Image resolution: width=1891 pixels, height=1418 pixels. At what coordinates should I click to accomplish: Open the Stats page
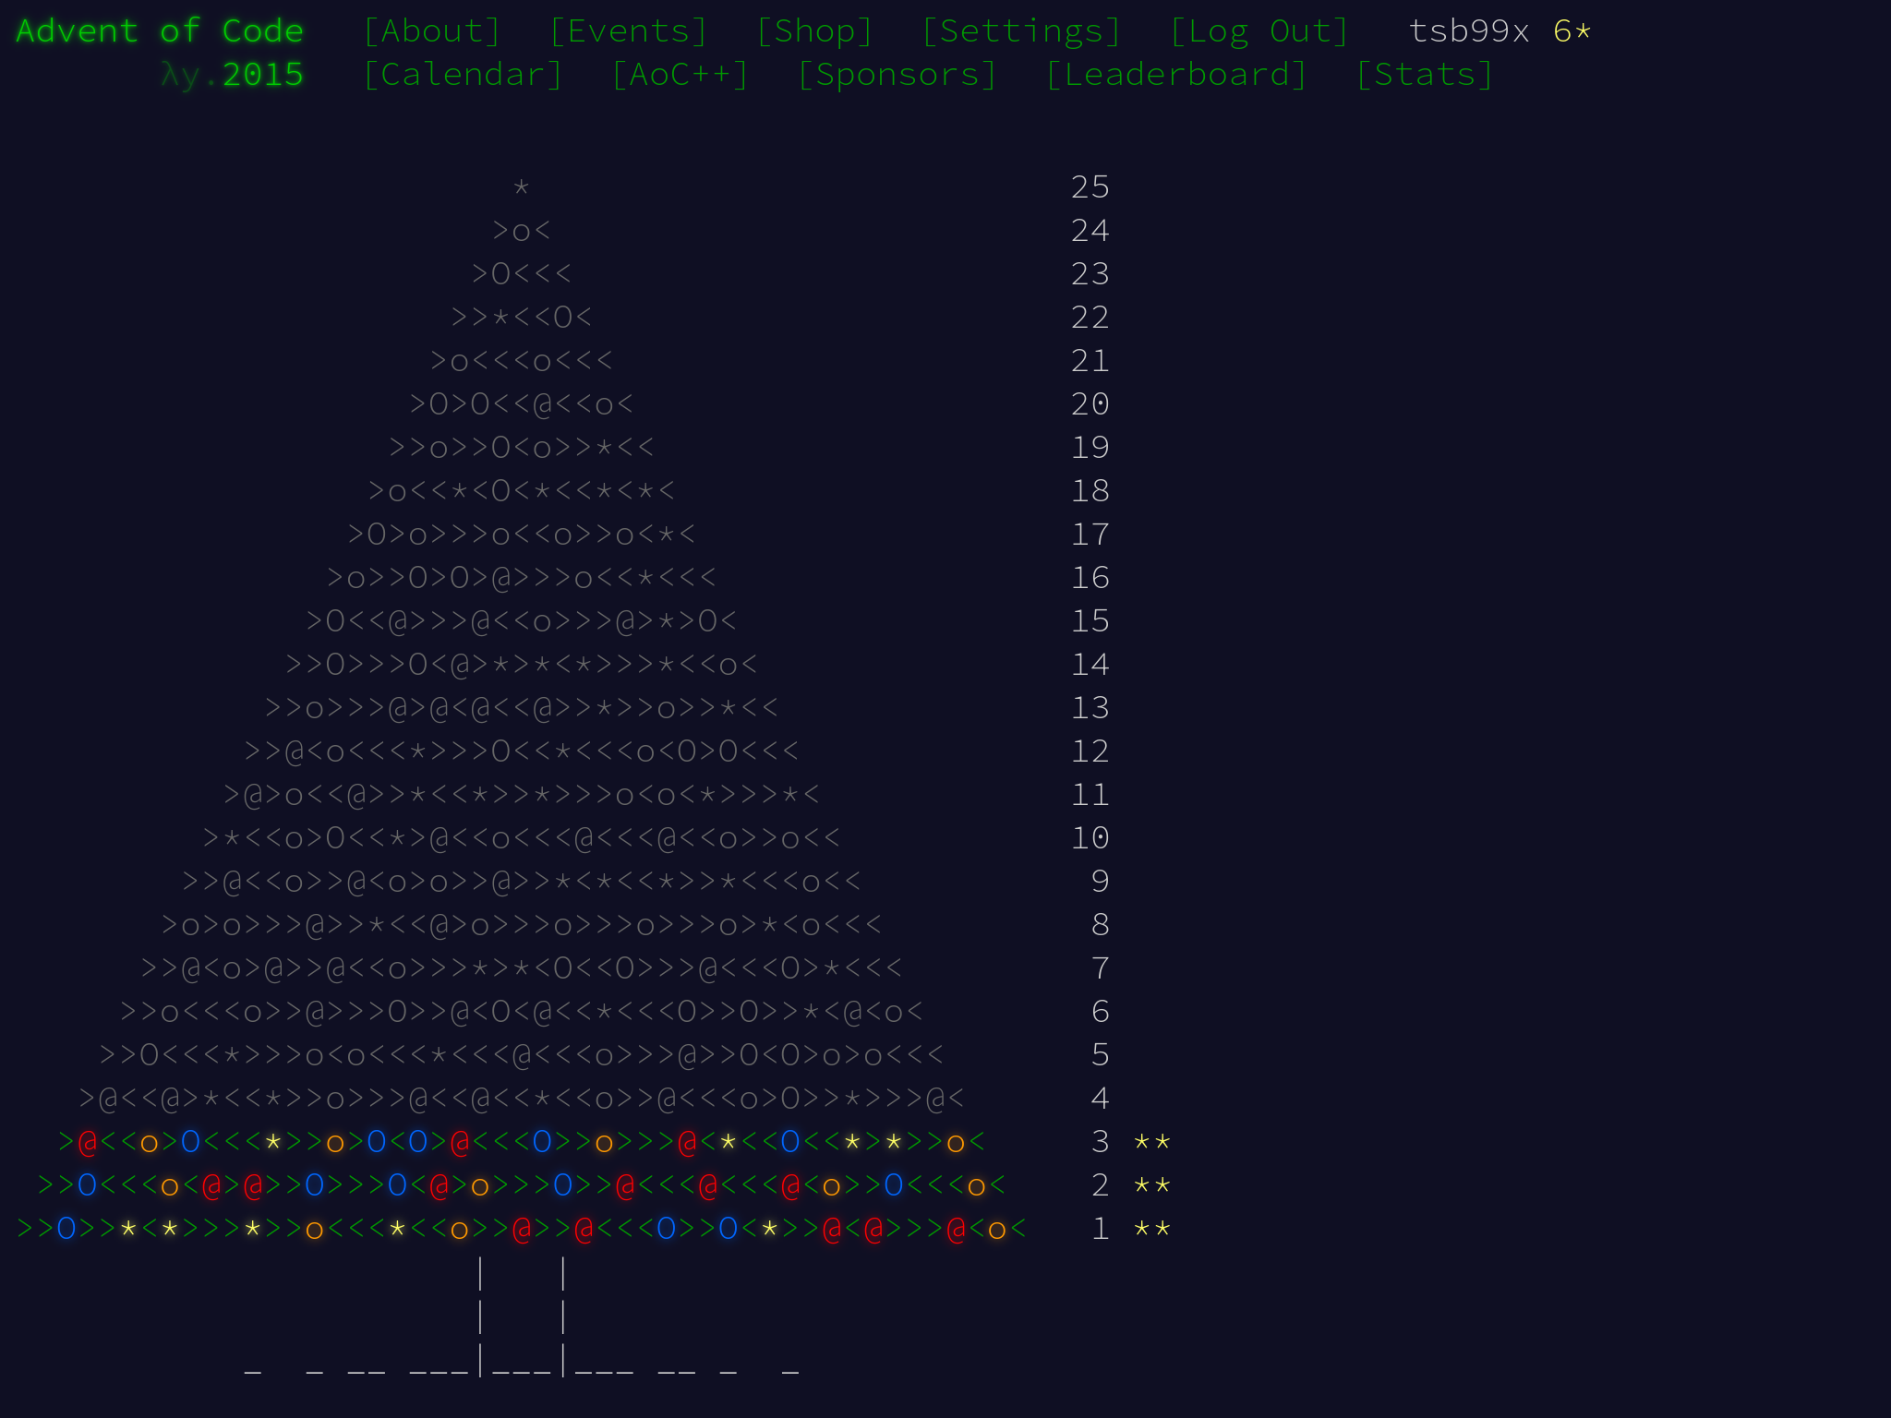[1424, 75]
